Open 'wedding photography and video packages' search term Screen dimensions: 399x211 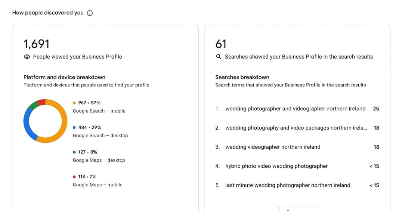tap(296, 128)
